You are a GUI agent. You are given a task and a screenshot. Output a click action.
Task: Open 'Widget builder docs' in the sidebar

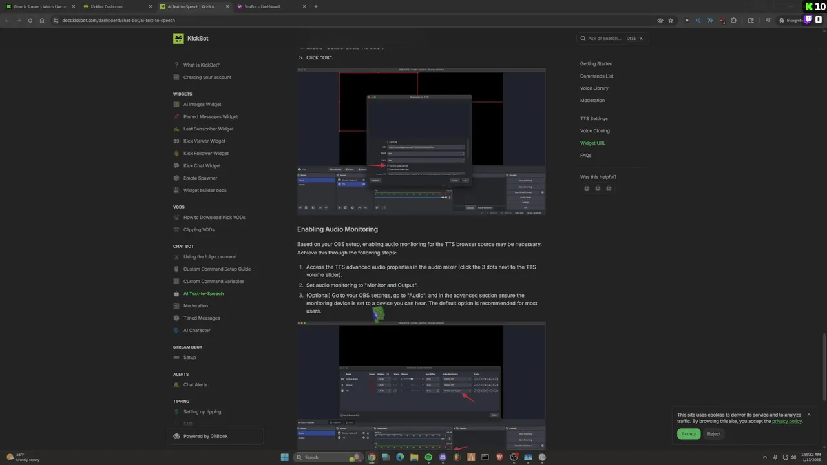pyautogui.click(x=205, y=191)
